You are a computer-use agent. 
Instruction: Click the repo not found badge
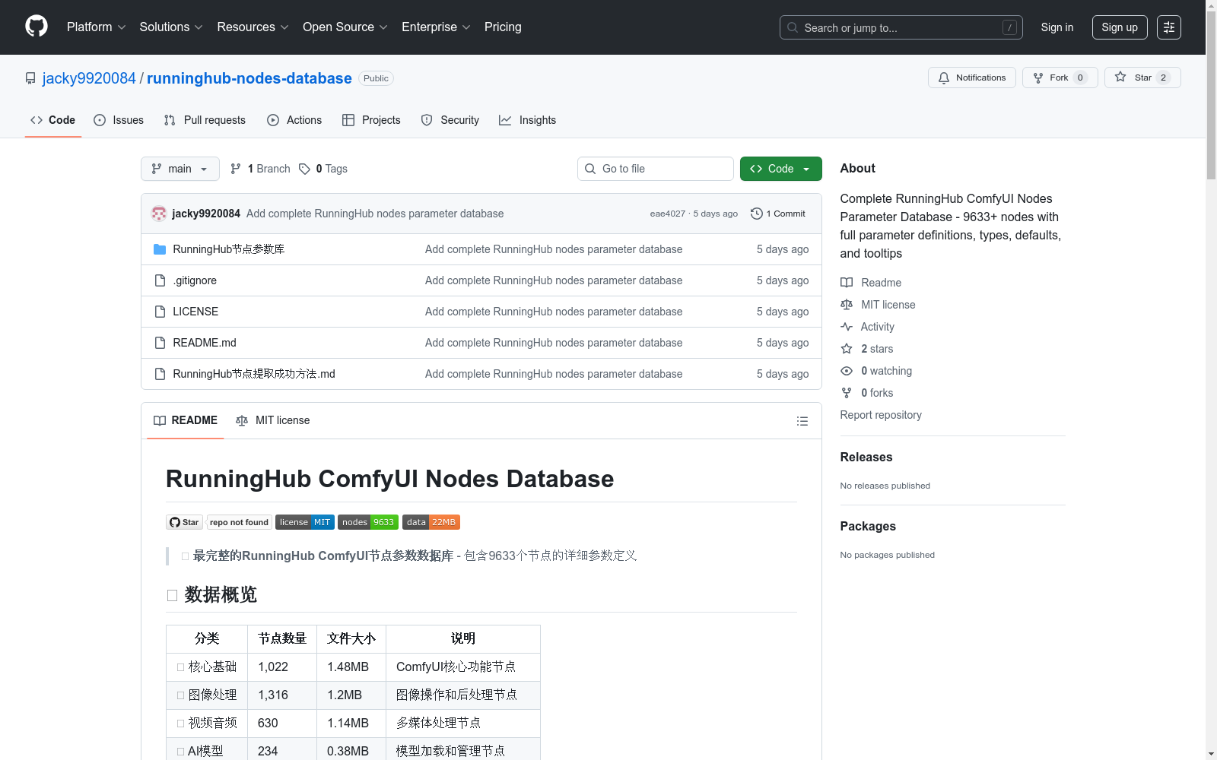[239, 522]
